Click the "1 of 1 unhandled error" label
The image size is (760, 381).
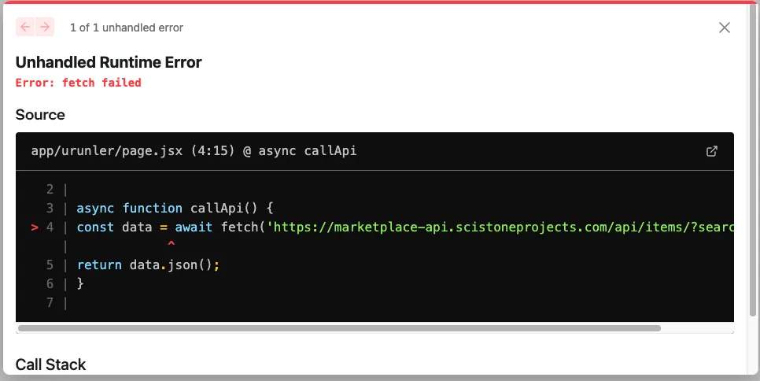click(x=127, y=28)
